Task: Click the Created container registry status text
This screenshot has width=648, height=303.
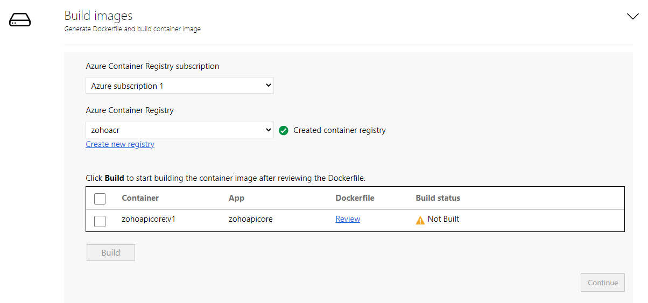Action: 339,130
